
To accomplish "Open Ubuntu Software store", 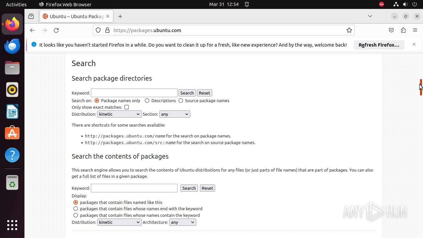I will pos(12,133).
